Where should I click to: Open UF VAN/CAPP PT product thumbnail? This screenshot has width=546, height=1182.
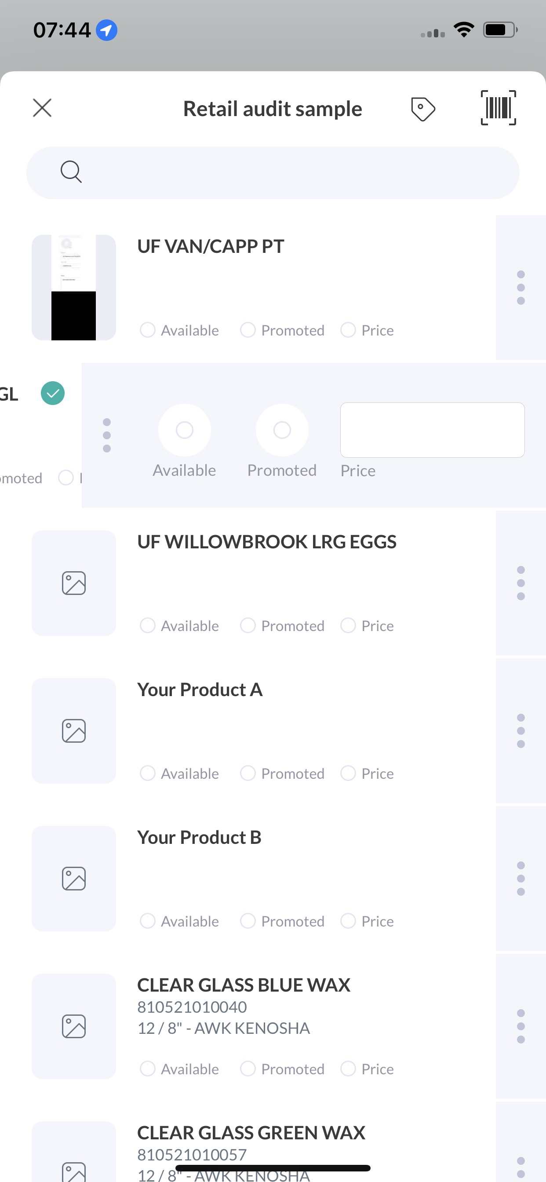click(x=74, y=288)
